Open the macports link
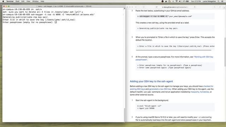The image size is (226, 127). click(x=195, y=92)
